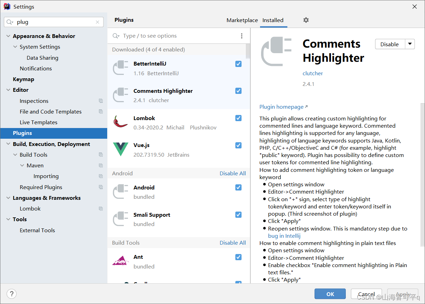Click the IntelliJ icon in the title bar
Screen dimensions: 425x304
[7, 7]
